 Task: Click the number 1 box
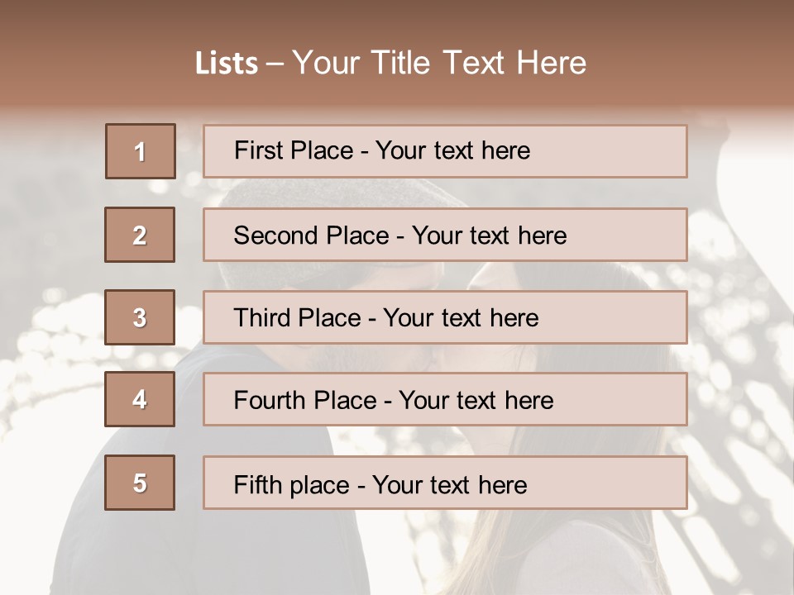point(141,151)
